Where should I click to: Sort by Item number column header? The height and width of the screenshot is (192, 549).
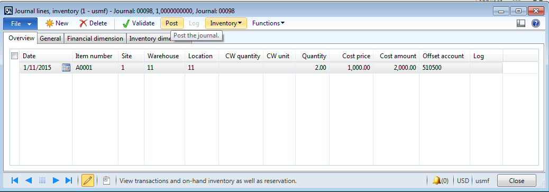click(95, 56)
